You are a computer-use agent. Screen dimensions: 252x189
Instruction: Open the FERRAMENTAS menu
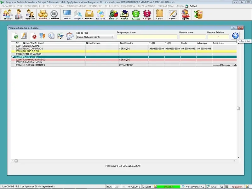tap(166, 6)
